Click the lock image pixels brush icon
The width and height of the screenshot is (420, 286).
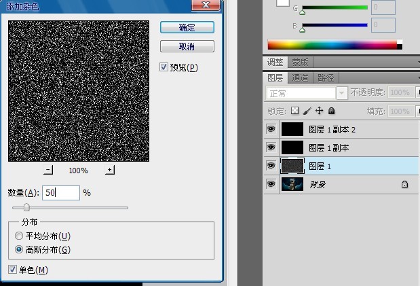tap(307, 111)
